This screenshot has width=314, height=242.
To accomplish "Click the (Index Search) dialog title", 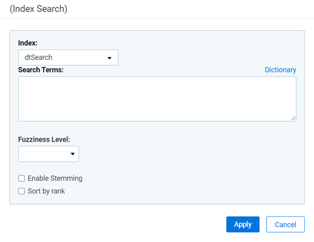I will coord(38,9).
